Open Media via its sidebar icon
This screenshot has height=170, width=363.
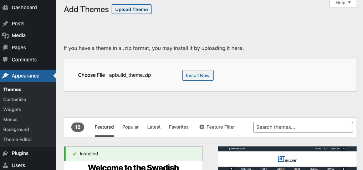tap(5, 35)
